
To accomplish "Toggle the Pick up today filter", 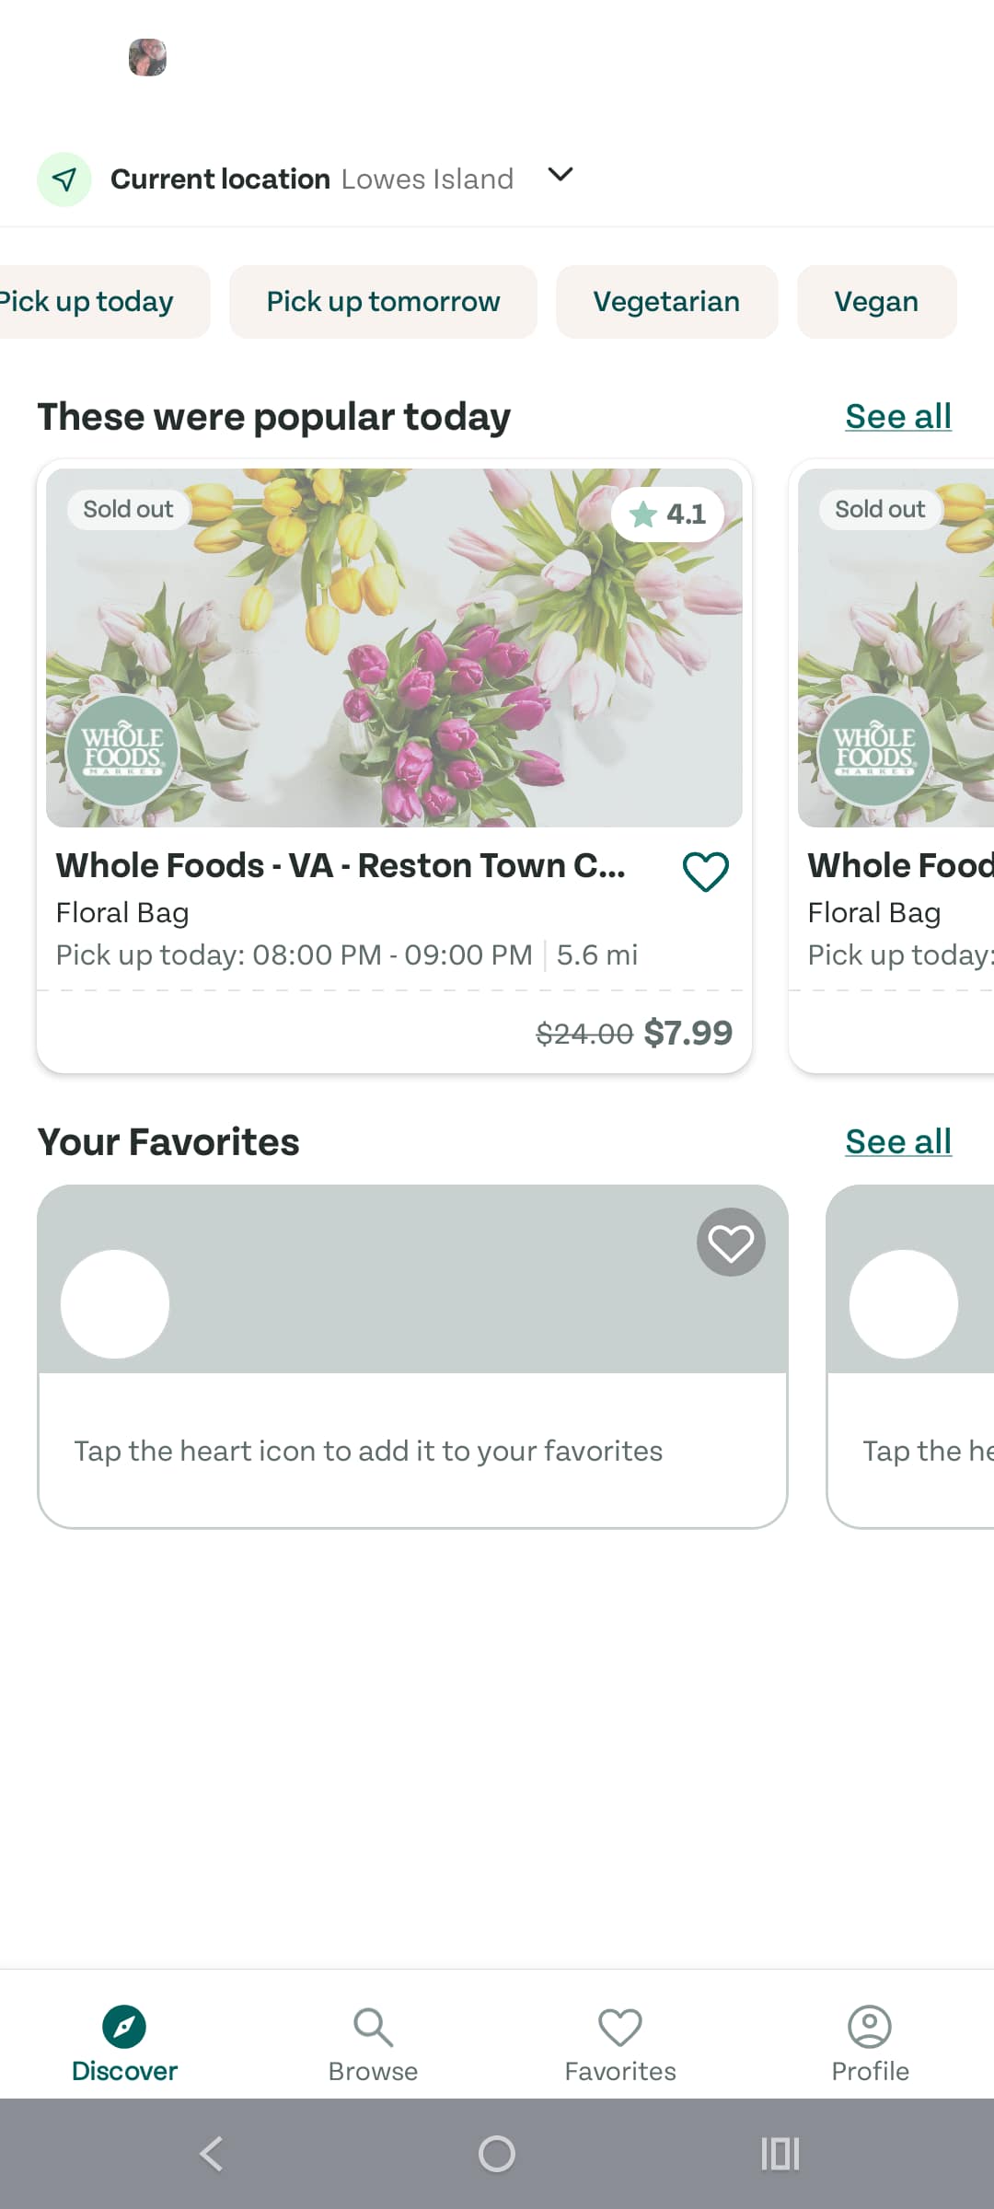I will coord(88,301).
